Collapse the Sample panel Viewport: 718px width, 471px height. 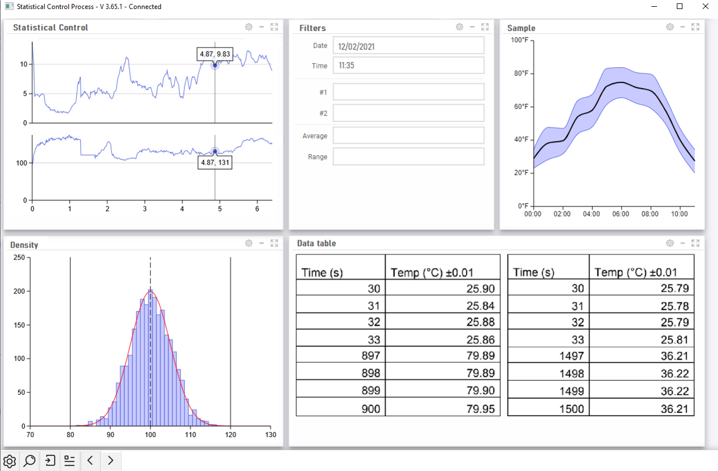coord(682,27)
